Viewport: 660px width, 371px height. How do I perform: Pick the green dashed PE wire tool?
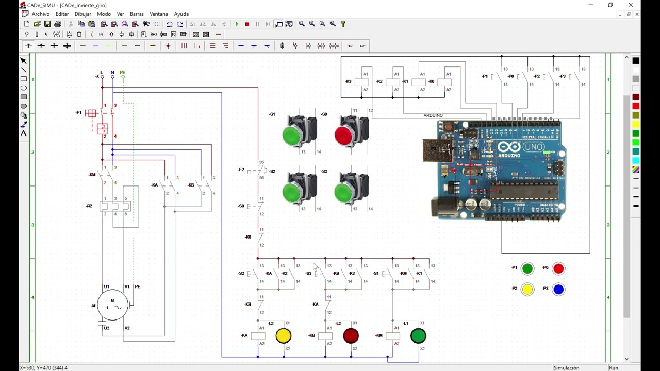(108, 46)
